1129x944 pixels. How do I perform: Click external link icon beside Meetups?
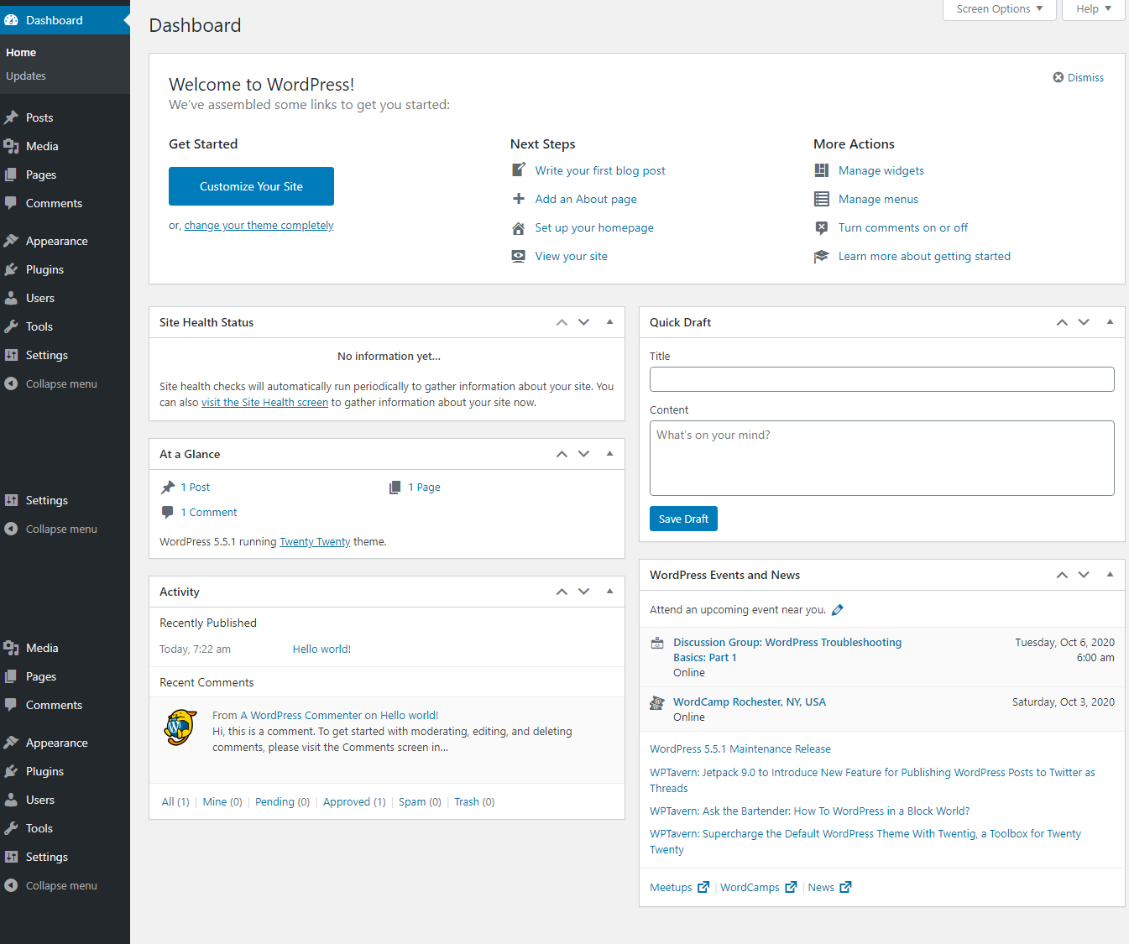703,887
